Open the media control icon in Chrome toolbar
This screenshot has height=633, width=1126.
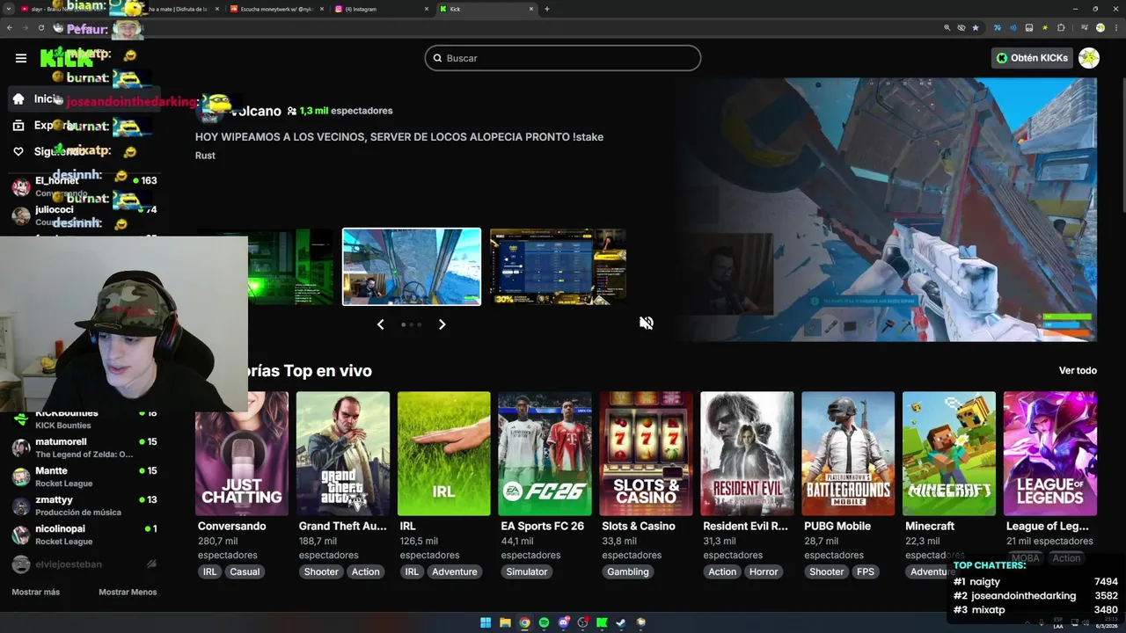1083,28
